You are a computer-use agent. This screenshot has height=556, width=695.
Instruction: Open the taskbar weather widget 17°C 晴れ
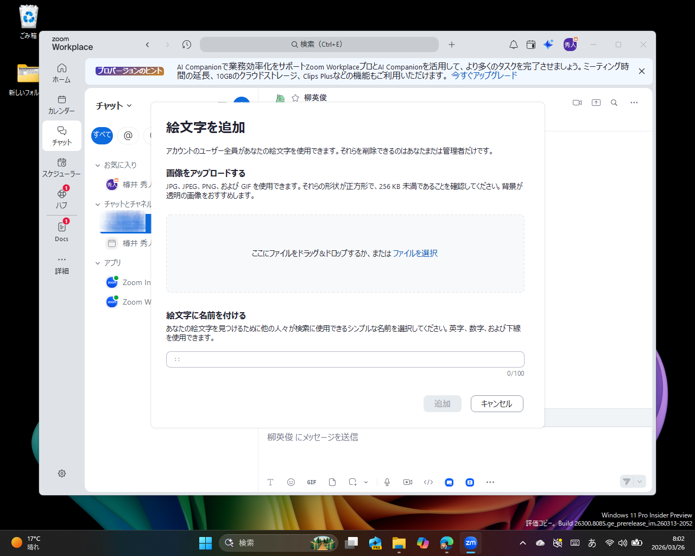pos(26,543)
